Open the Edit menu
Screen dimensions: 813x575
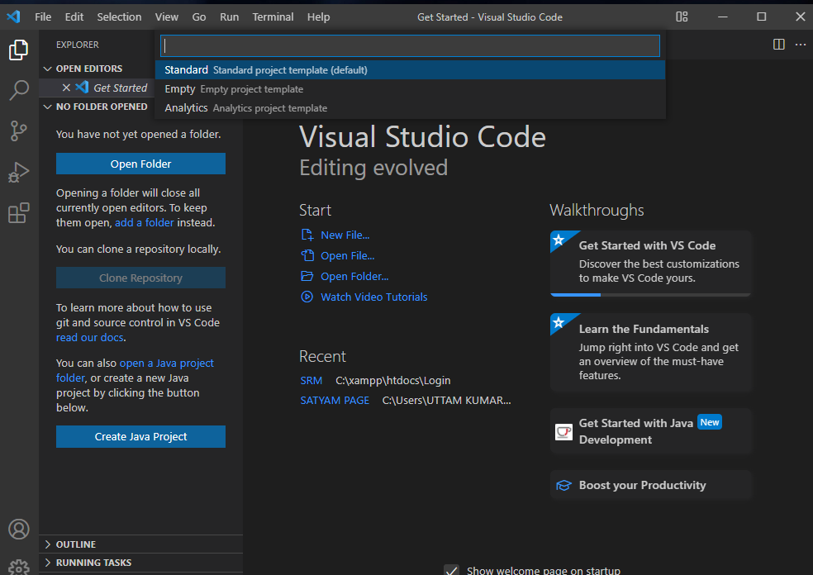[74, 17]
